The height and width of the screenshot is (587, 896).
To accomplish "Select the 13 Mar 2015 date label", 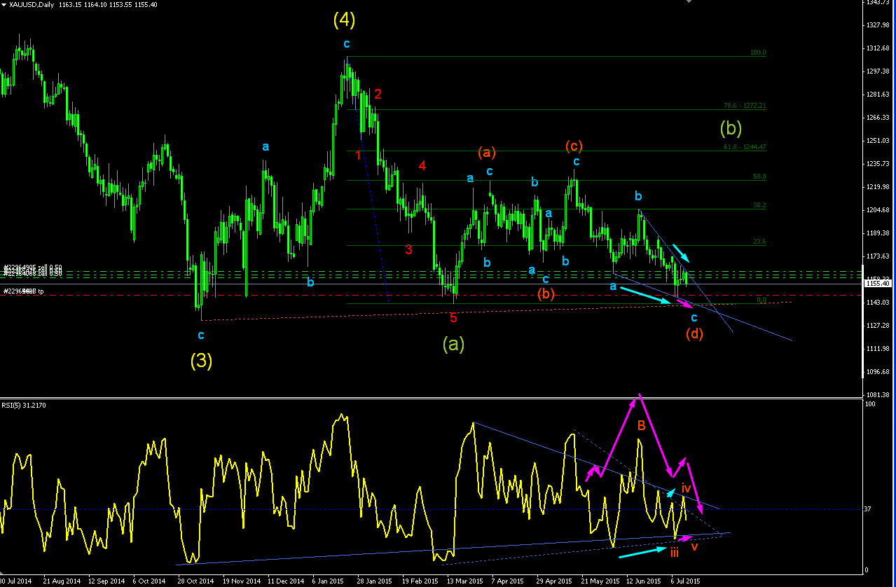I will pyautogui.click(x=464, y=581).
